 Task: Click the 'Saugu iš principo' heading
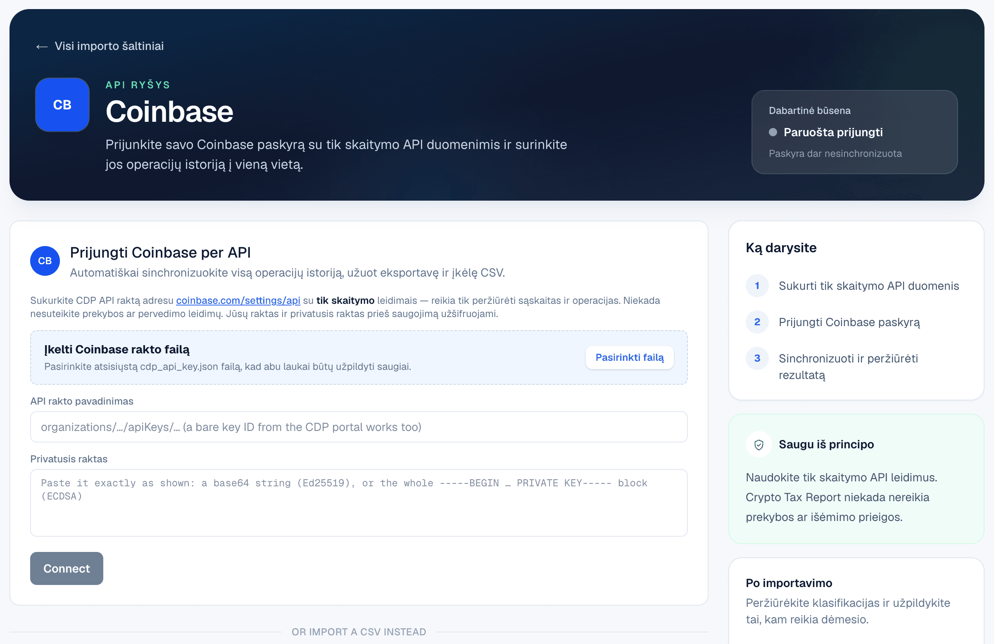coord(826,445)
